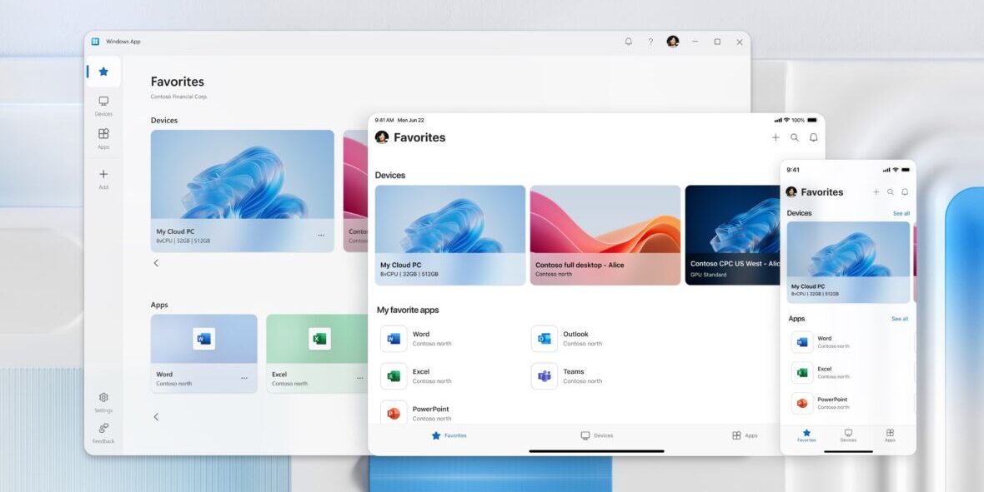The width and height of the screenshot is (984, 492).
Task: Switch to Devices tab in phone bottom bar
Action: [848, 435]
